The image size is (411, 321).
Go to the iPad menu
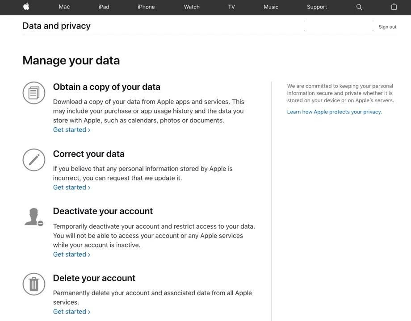pos(104,7)
